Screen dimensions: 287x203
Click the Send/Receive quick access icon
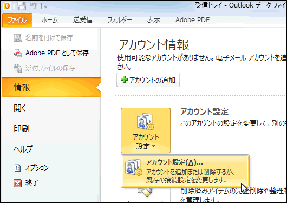(22, 6)
